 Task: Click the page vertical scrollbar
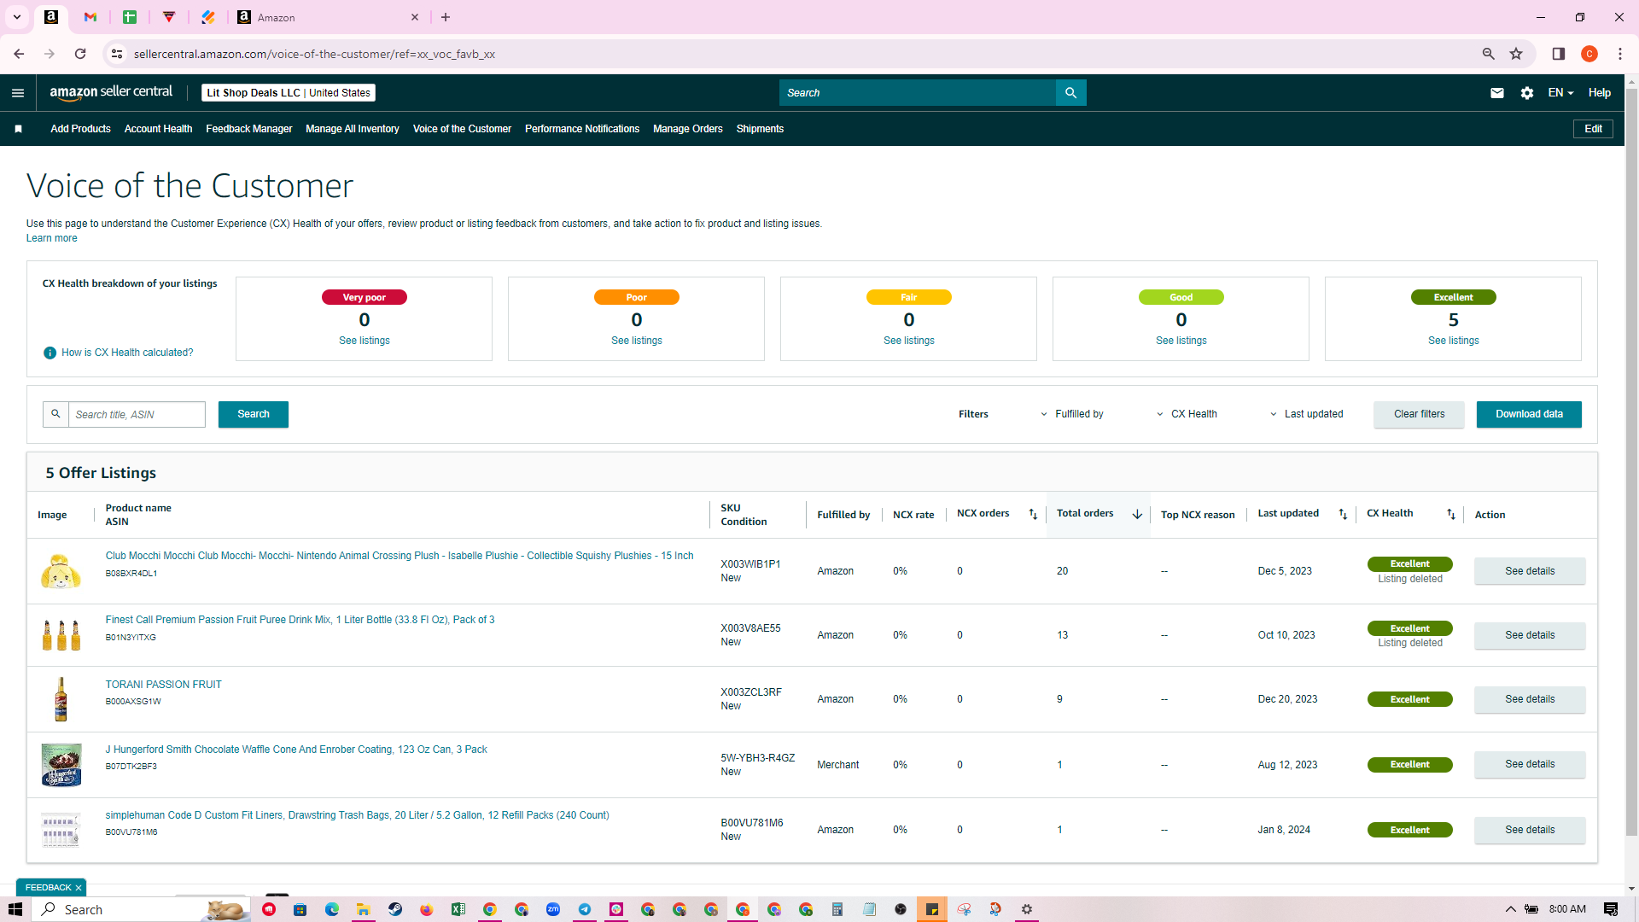[1631, 461]
